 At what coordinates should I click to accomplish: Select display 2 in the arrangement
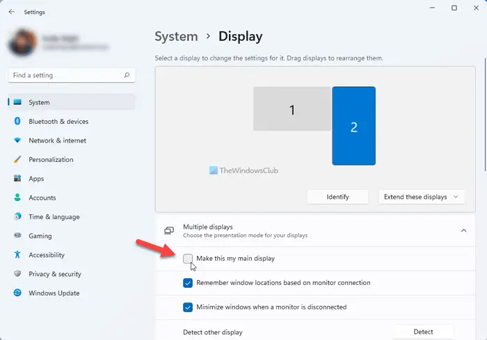[x=353, y=126]
